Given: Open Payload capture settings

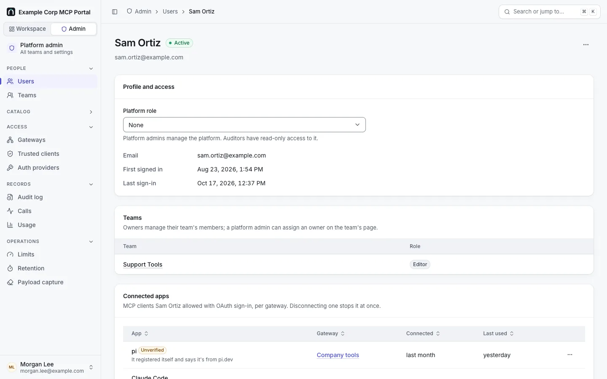Looking at the screenshot, I should [51, 282].
